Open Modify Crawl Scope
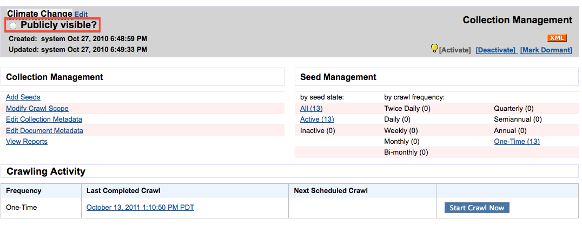 point(37,108)
